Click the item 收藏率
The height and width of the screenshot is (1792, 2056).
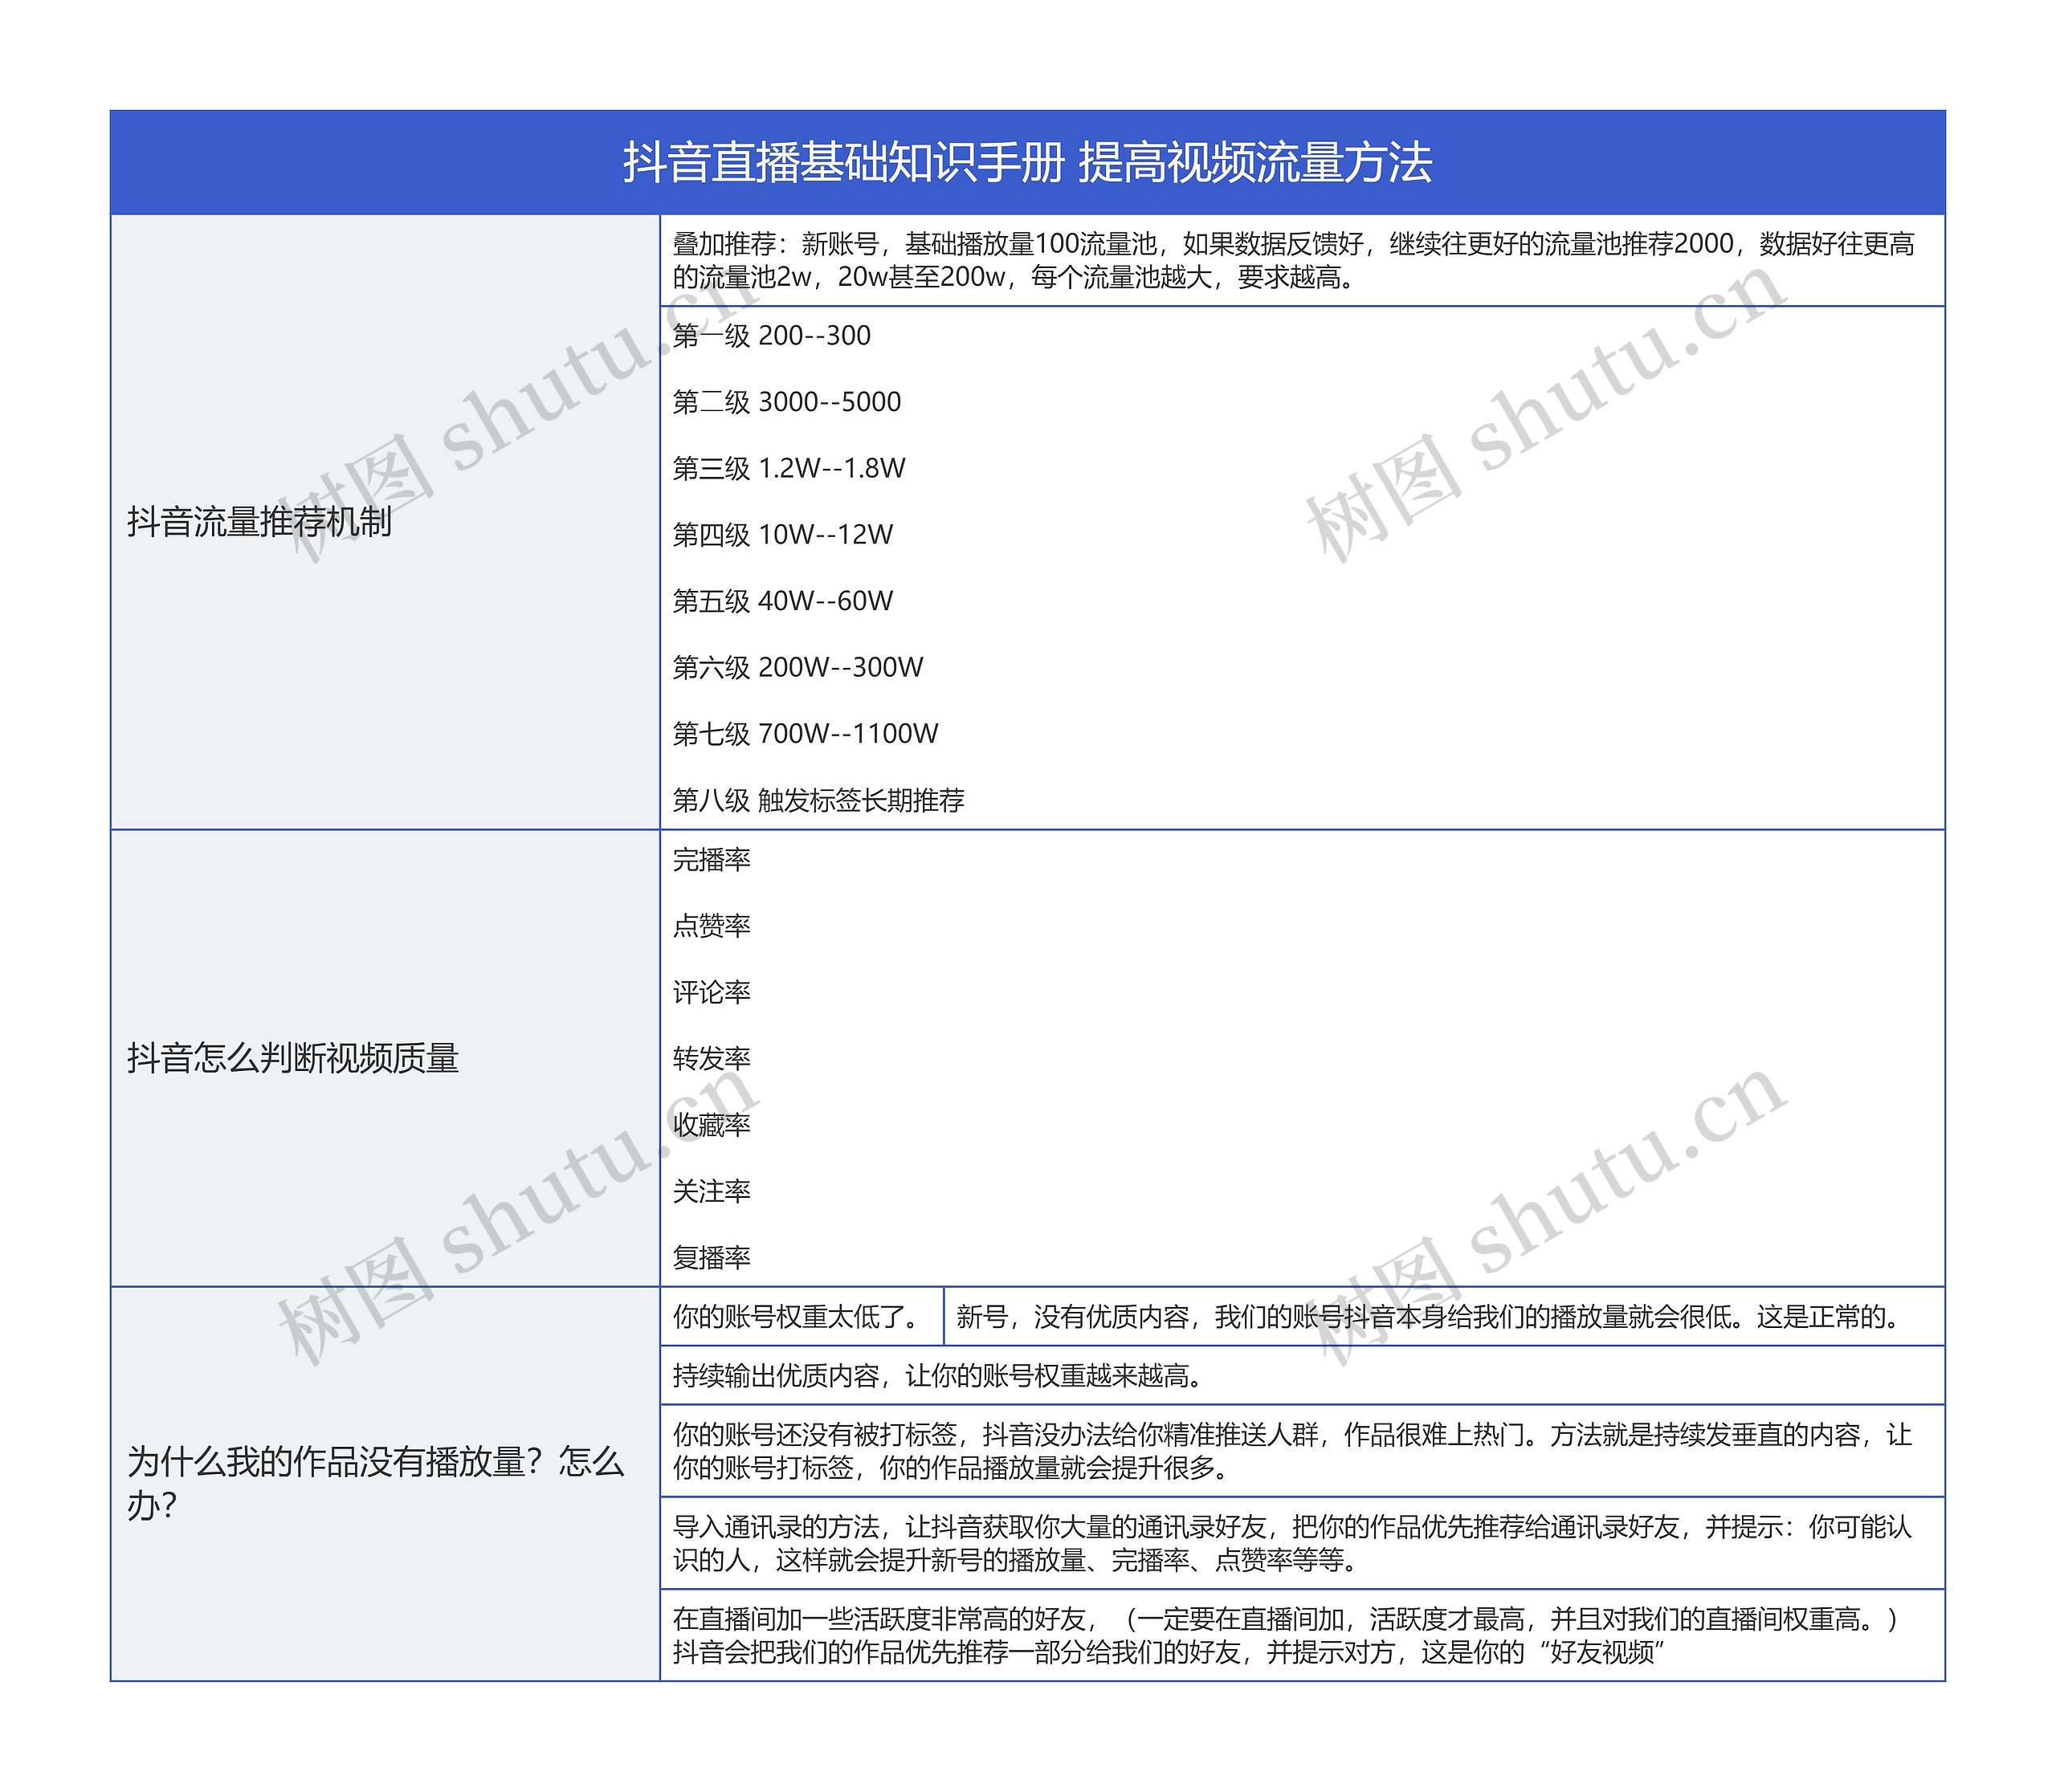(712, 1125)
